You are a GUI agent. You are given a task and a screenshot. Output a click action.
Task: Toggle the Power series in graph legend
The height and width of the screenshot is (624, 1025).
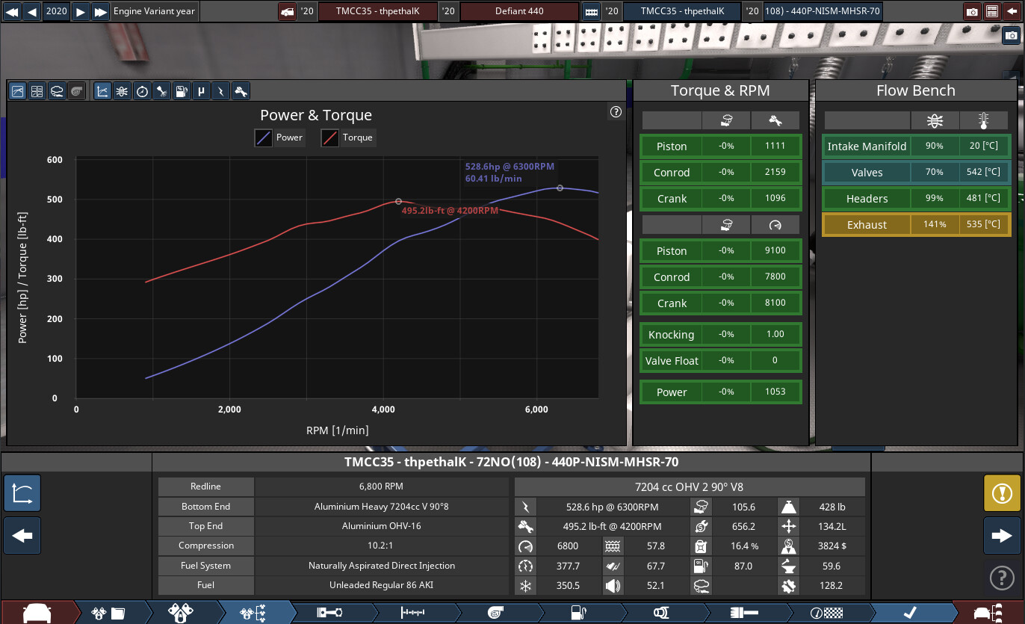279,138
